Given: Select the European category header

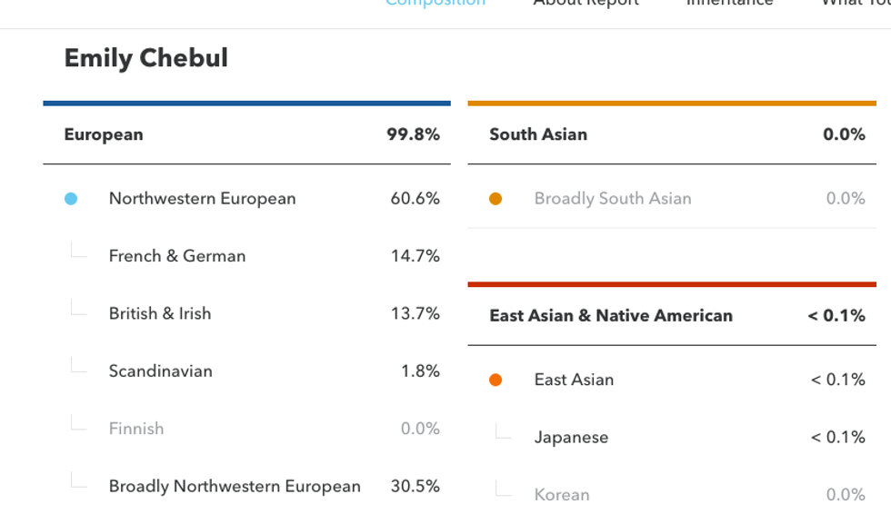Looking at the screenshot, I should coord(104,134).
